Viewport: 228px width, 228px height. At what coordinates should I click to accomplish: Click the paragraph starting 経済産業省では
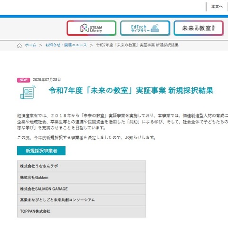pos(123,122)
